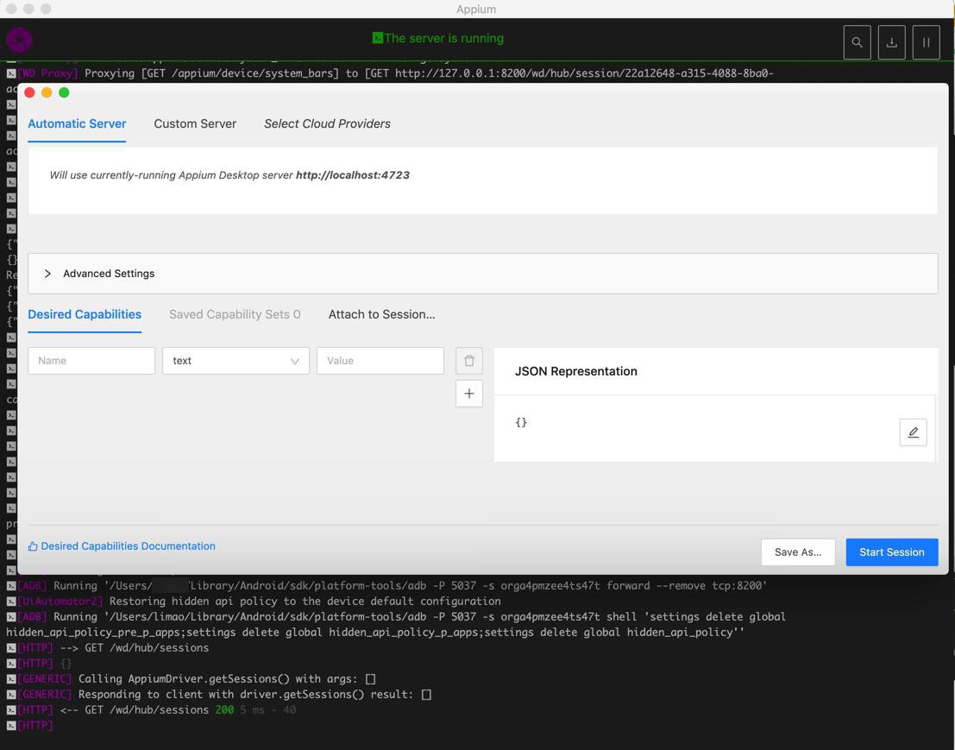Click the purple Appium logo icon
955x750 pixels.
click(19, 40)
